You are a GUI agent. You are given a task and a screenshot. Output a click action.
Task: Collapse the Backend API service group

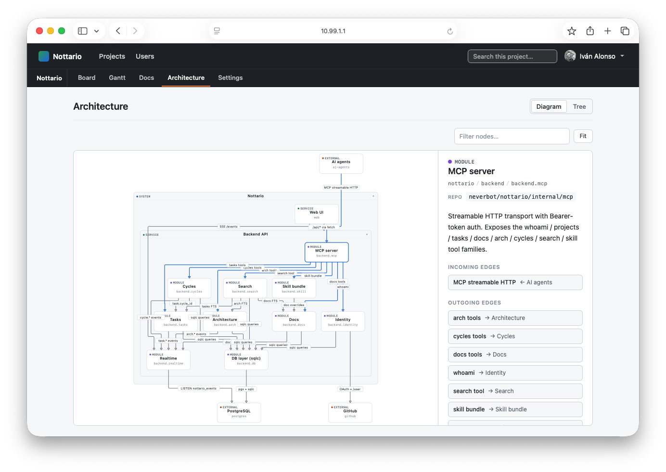pos(367,234)
